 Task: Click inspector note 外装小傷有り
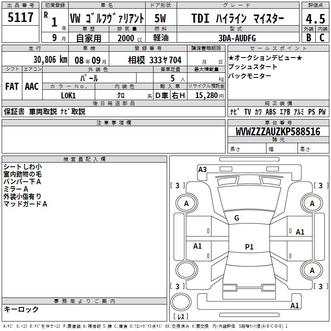22,196
